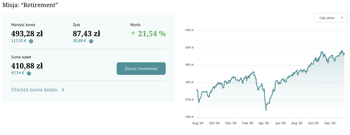The width and height of the screenshot is (350, 135).
Task: Click the Wynik percentage 21,54 %
Action: point(152,33)
